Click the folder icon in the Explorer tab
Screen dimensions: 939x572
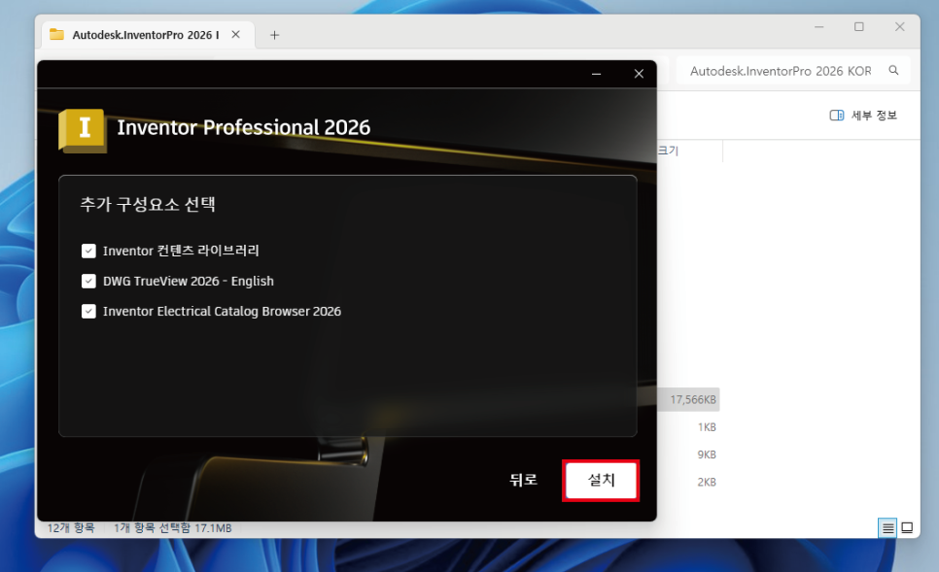[x=57, y=34]
